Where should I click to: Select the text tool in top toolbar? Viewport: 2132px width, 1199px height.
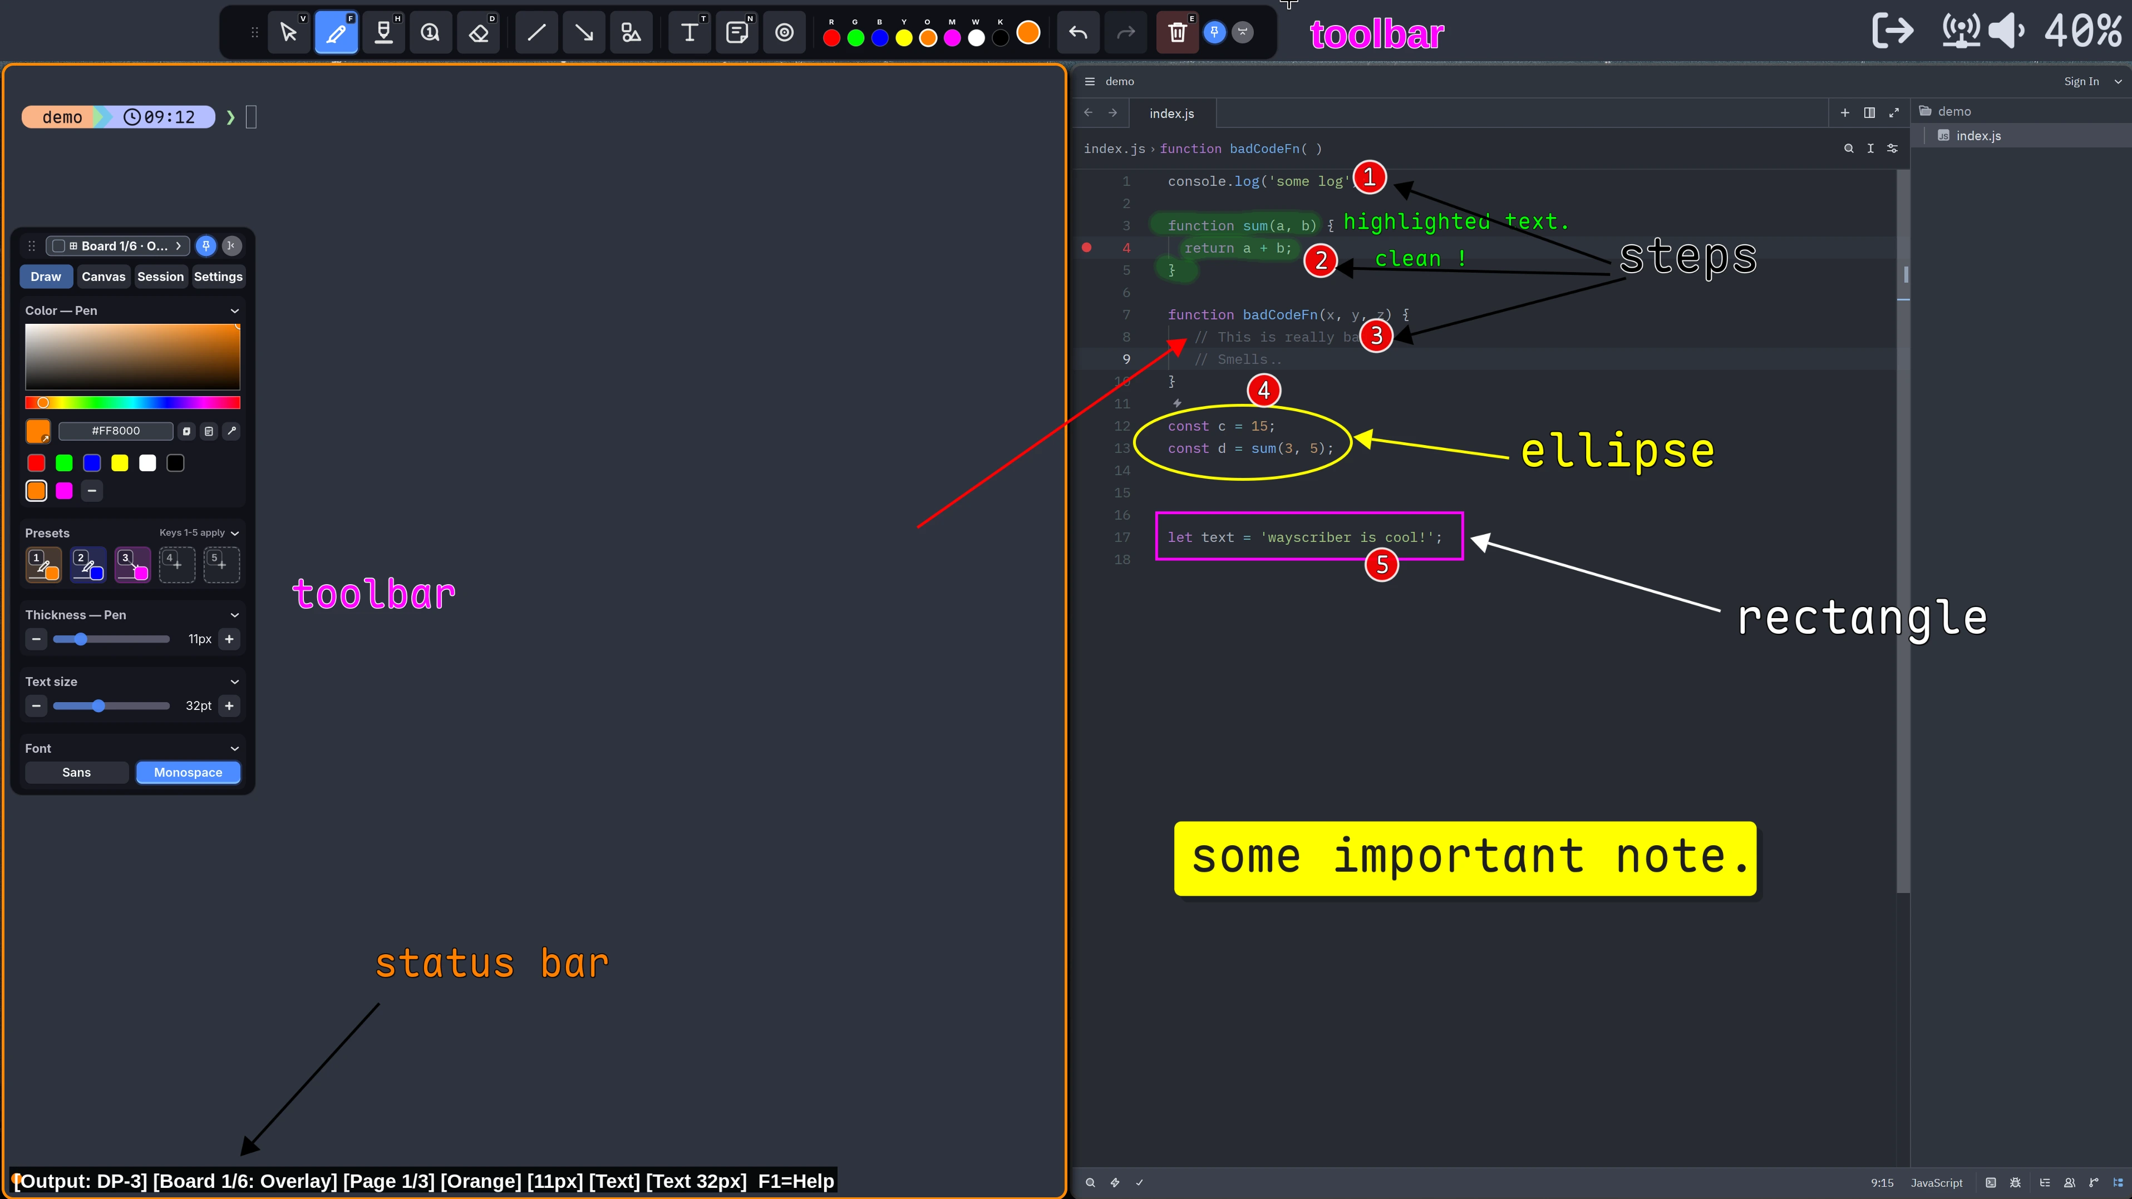point(690,32)
